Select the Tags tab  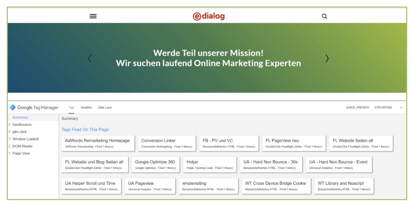[x=71, y=108]
